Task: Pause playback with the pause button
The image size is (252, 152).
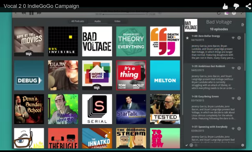Action: coord(31,13)
